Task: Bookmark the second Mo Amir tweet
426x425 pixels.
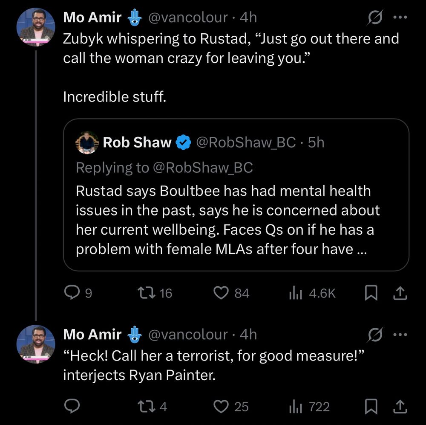Action: click(371, 406)
